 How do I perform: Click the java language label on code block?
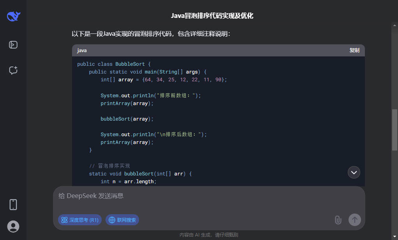(x=82, y=51)
